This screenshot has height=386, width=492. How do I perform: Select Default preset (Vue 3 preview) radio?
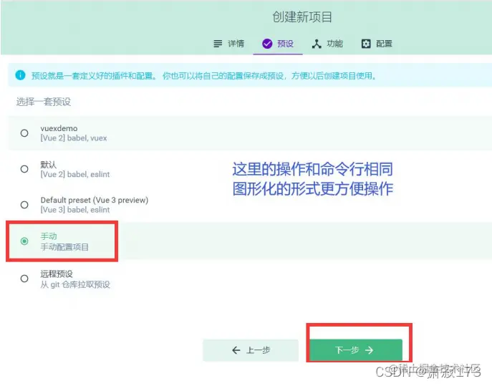point(24,205)
